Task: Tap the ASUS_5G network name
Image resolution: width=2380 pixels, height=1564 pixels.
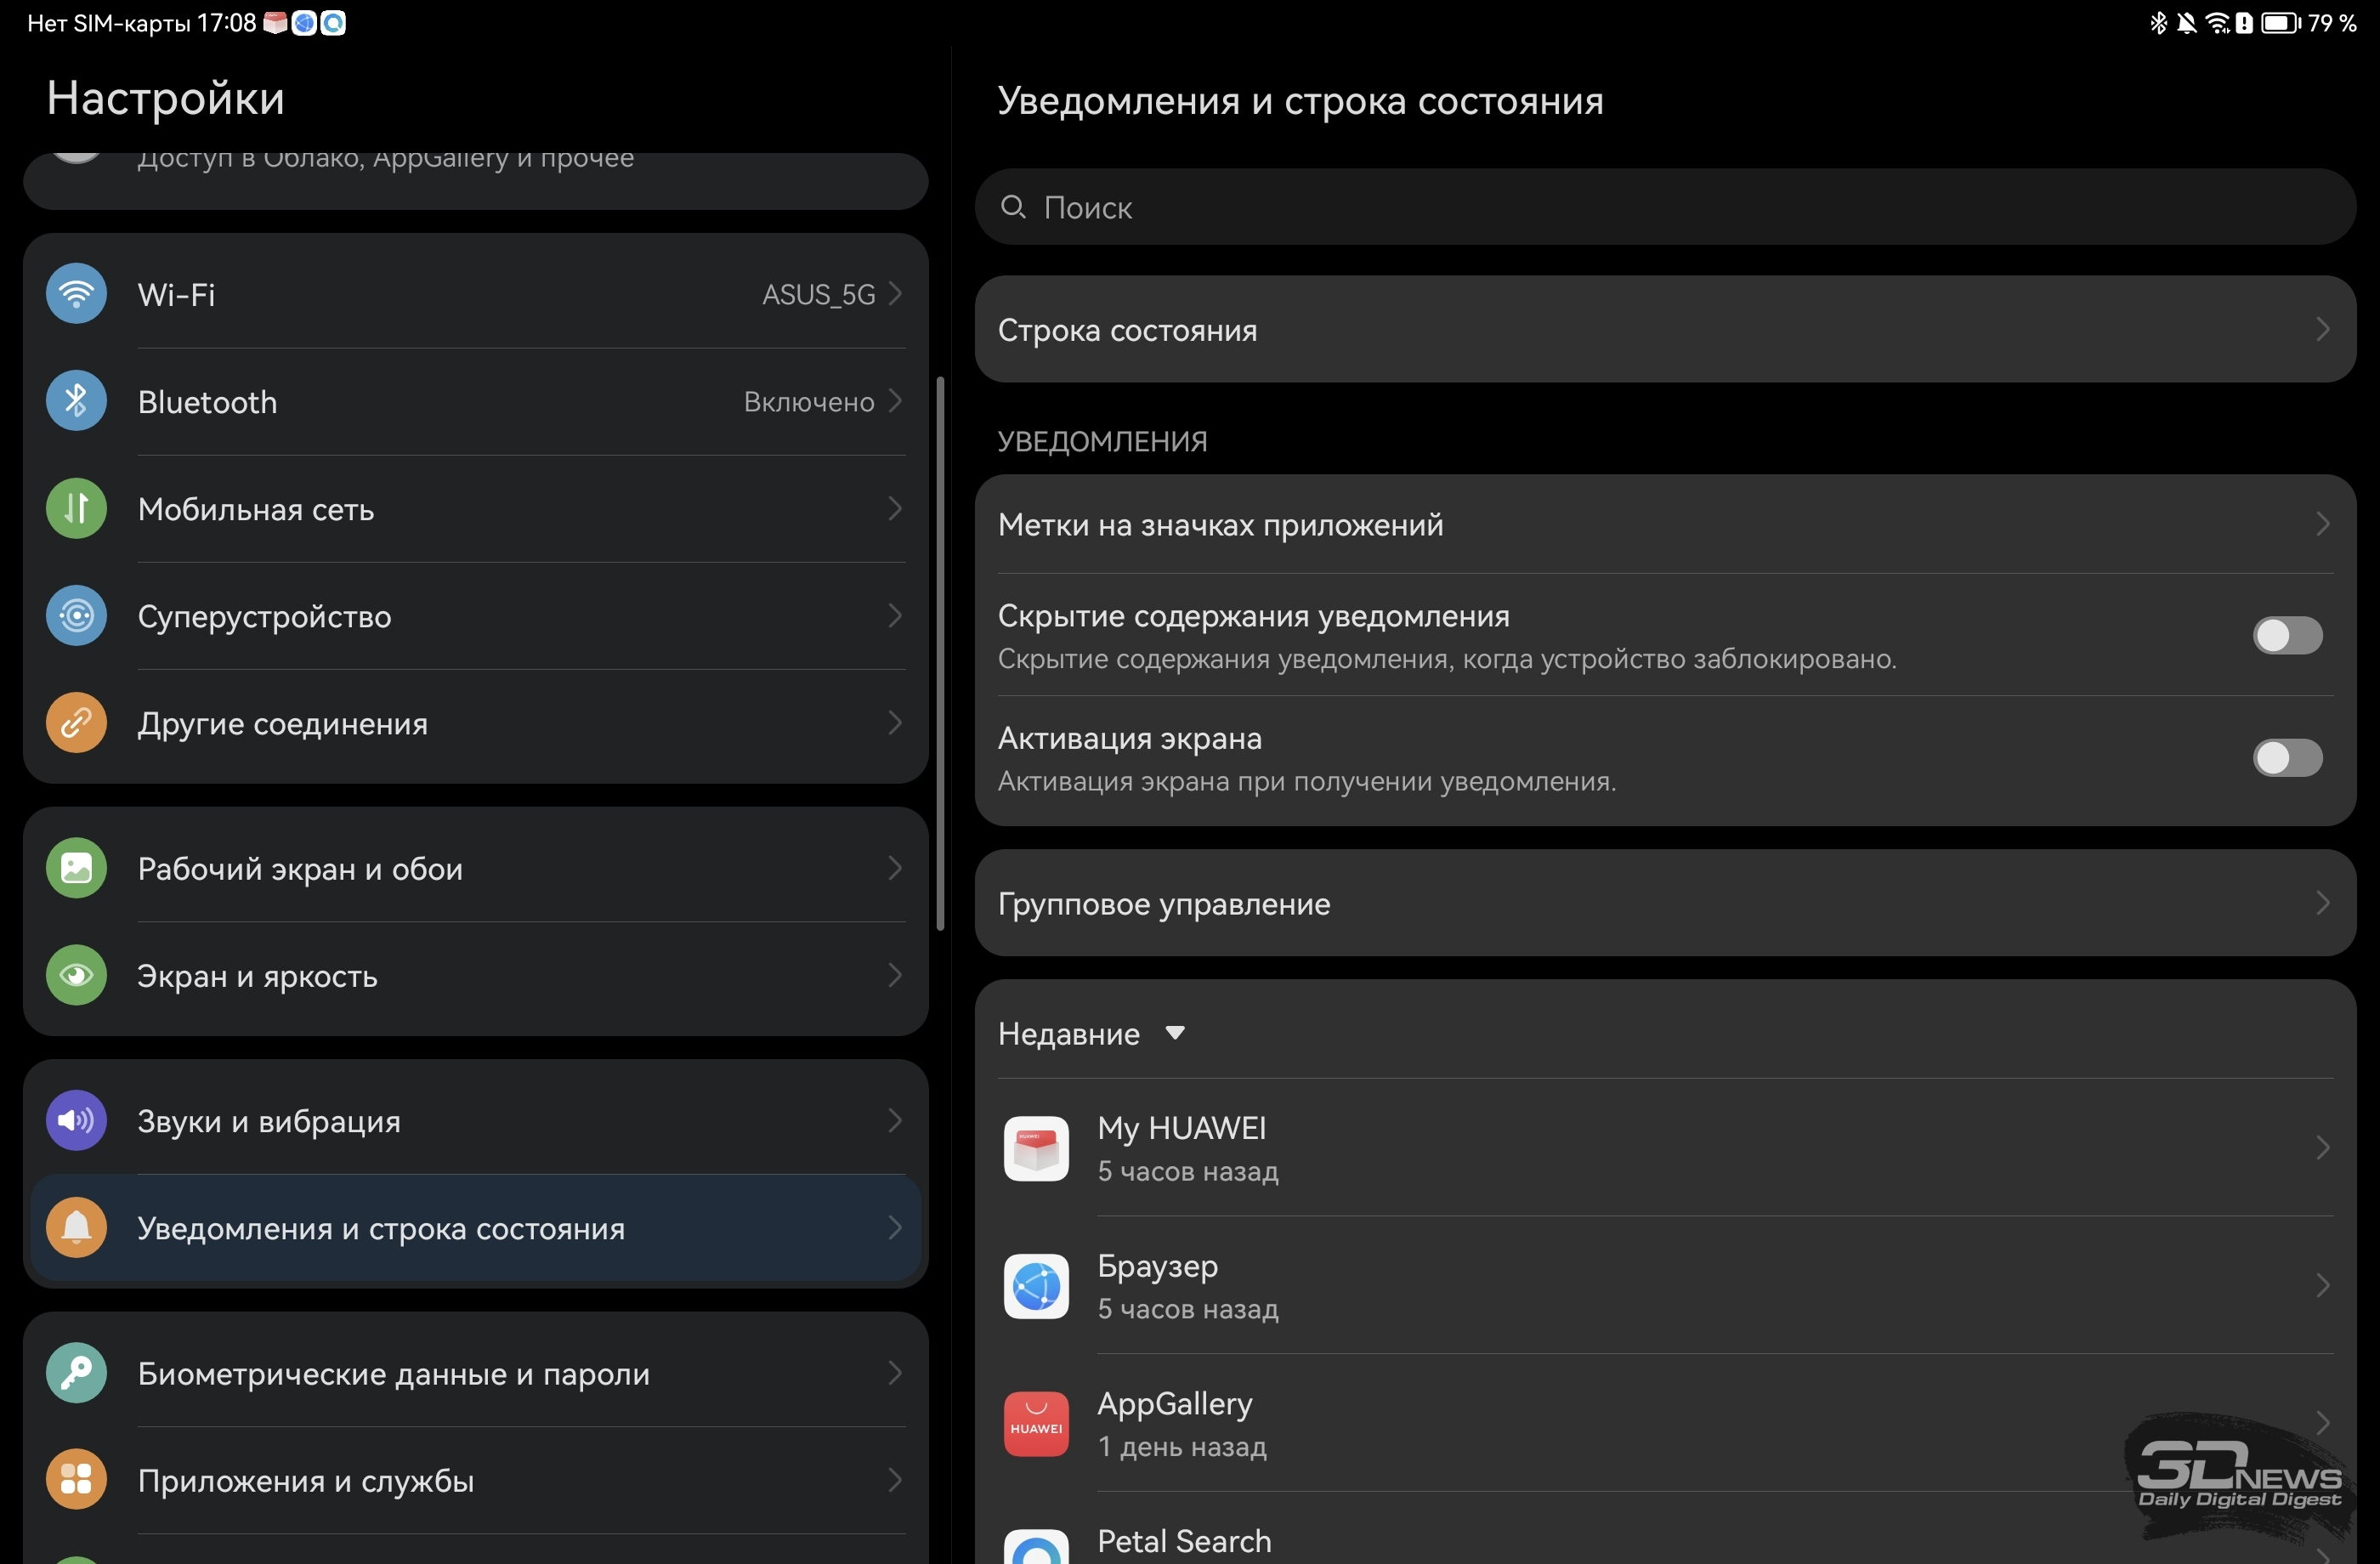Action: coord(818,294)
